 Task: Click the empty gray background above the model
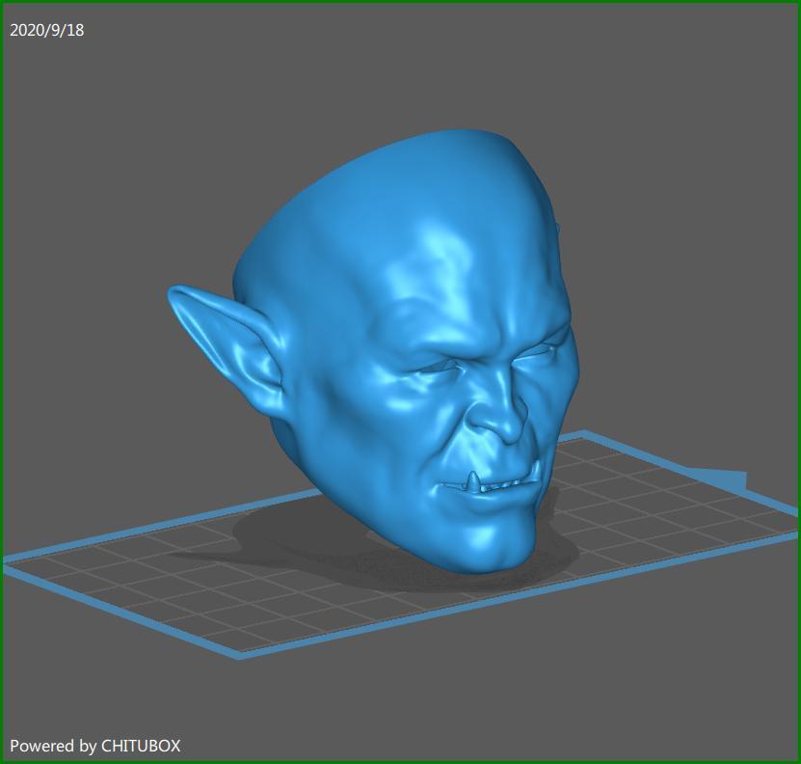(x=398, y=67)
